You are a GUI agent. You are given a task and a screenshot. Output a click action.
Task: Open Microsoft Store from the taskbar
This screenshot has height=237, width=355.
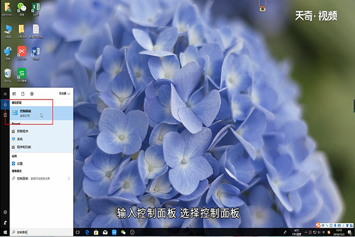coord(96,232)
